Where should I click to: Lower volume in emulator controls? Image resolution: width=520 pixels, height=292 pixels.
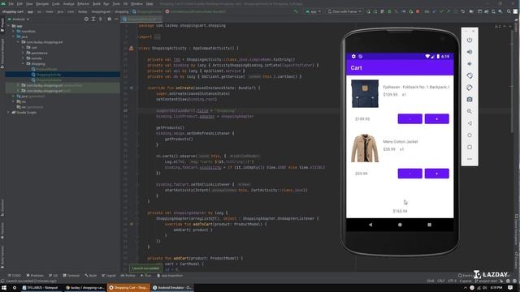(470, 64)
